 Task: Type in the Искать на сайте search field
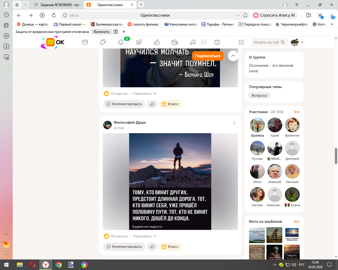click(x=266, y=42)
